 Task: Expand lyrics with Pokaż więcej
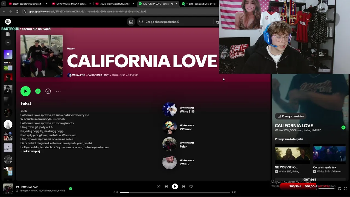tap(30, 151)
